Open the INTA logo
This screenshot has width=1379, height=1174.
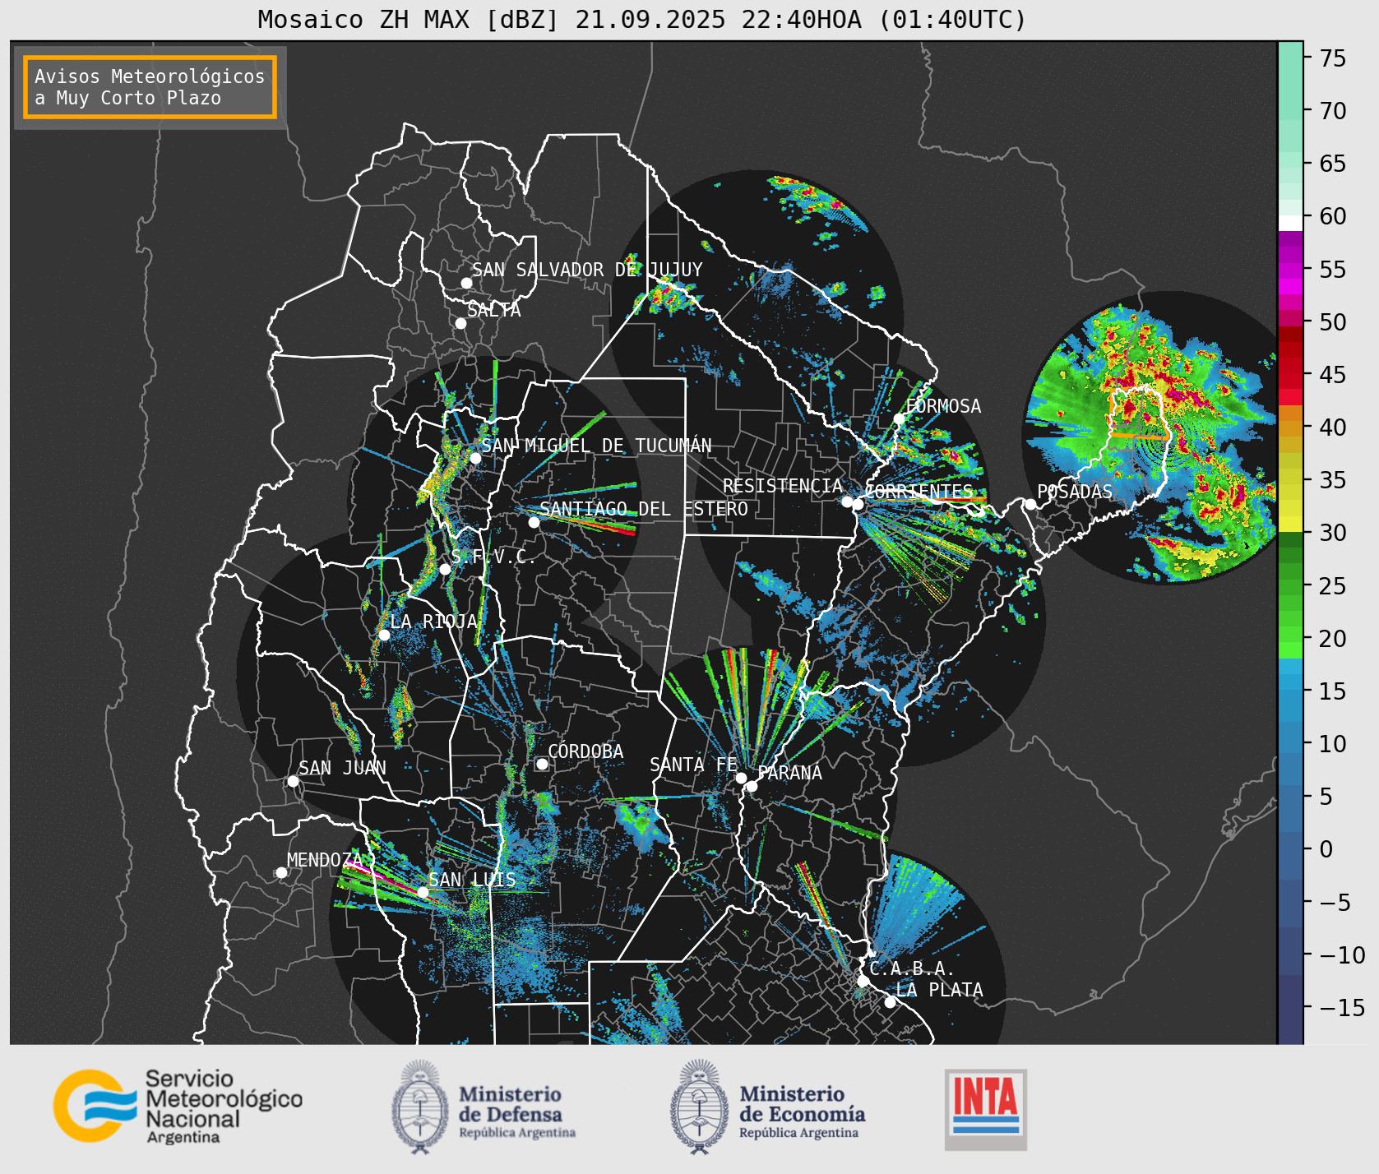[x=985, y=1109]
